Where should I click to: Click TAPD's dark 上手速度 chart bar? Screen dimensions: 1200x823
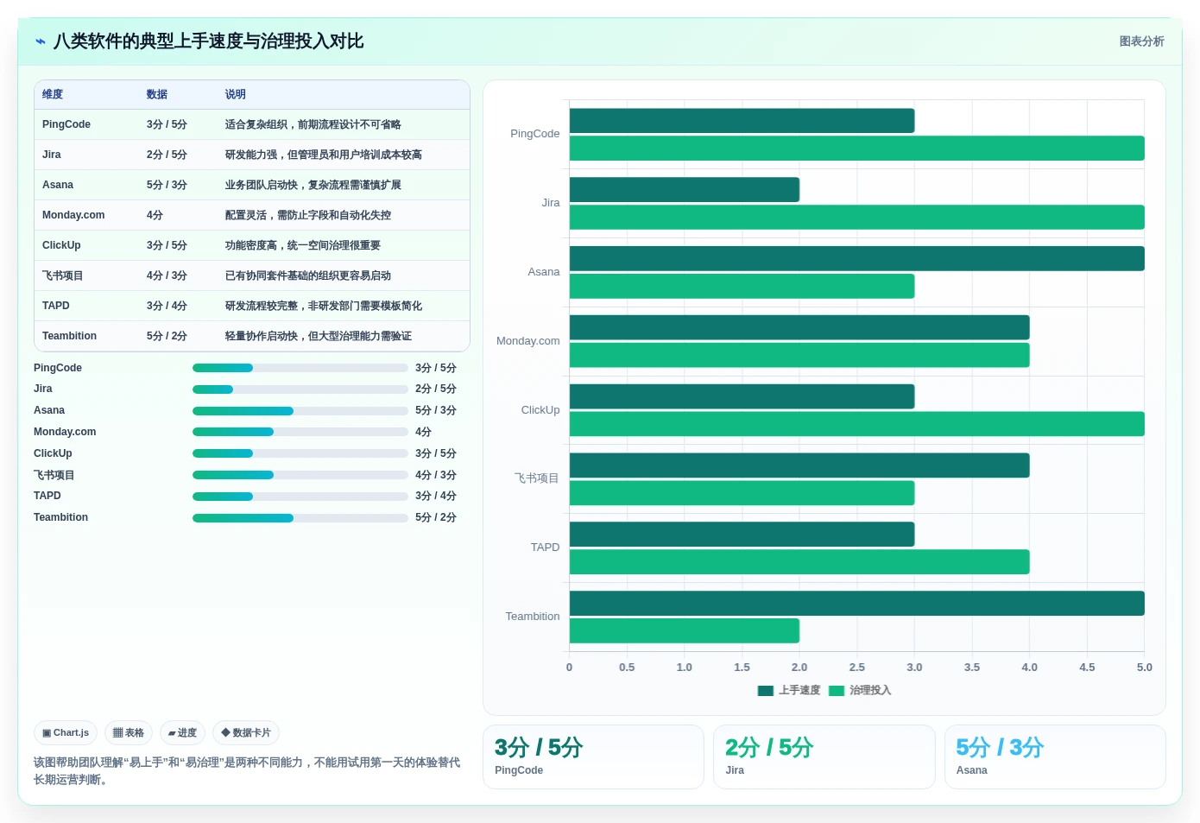[x=742, y=535]
